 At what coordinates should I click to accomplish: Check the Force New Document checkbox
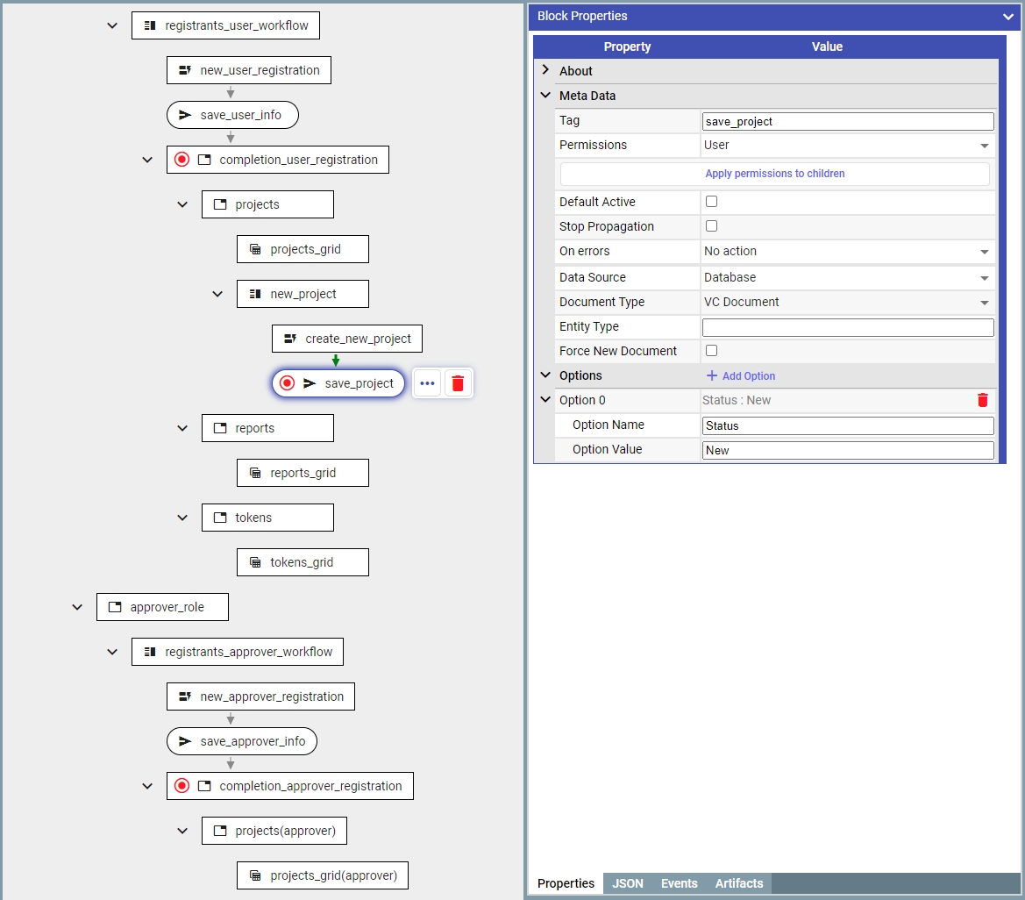712,351
